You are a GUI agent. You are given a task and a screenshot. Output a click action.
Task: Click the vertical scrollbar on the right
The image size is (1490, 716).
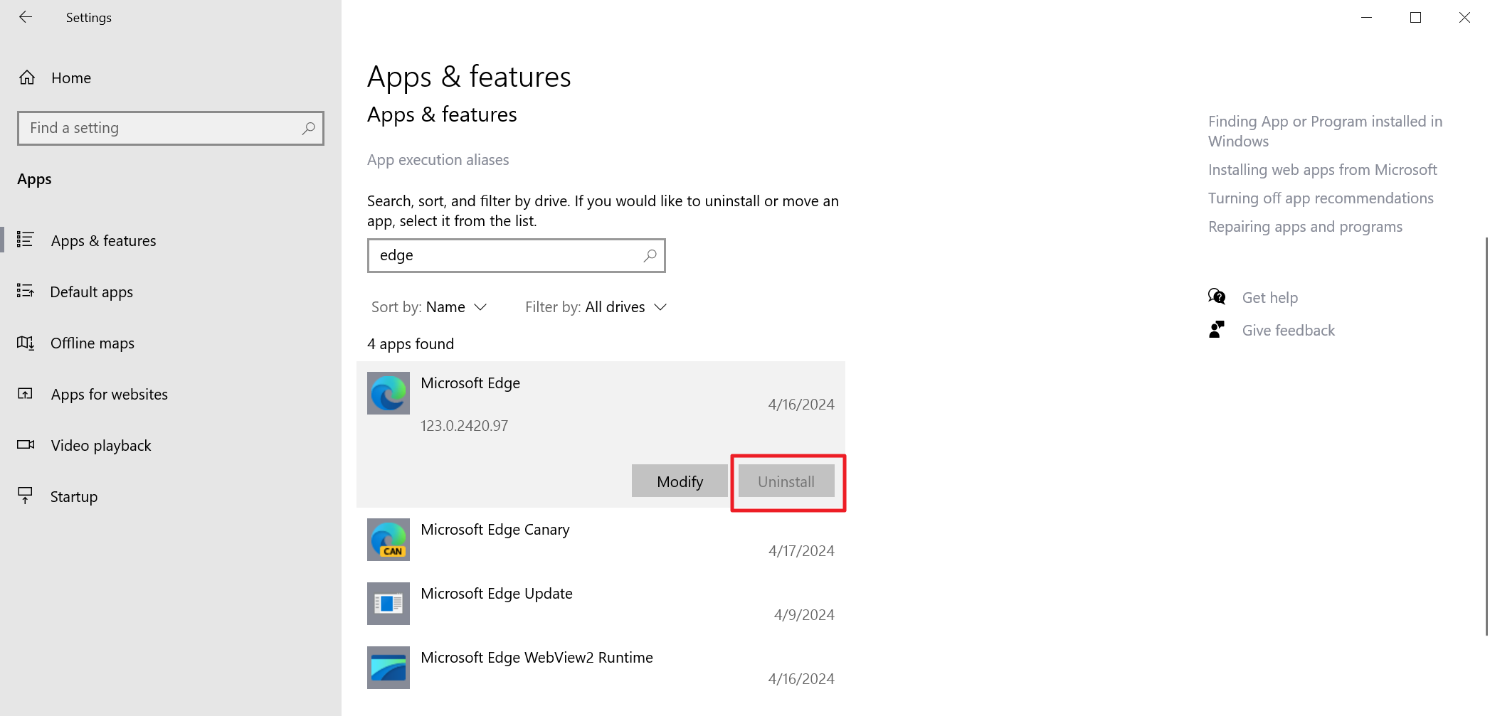tap(1486, 437)
